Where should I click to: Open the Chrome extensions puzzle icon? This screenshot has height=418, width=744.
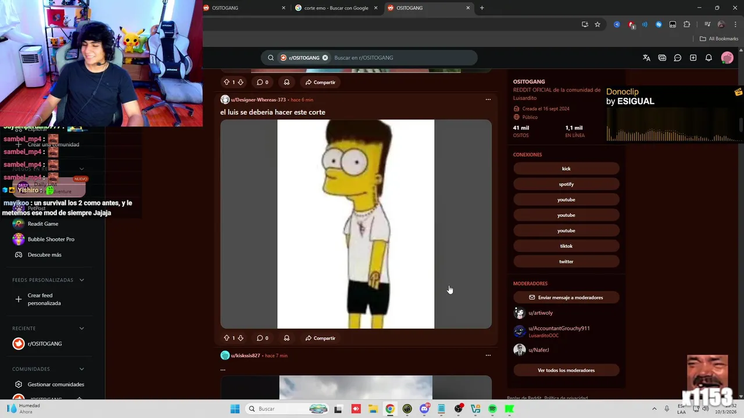tap(686, 24)
